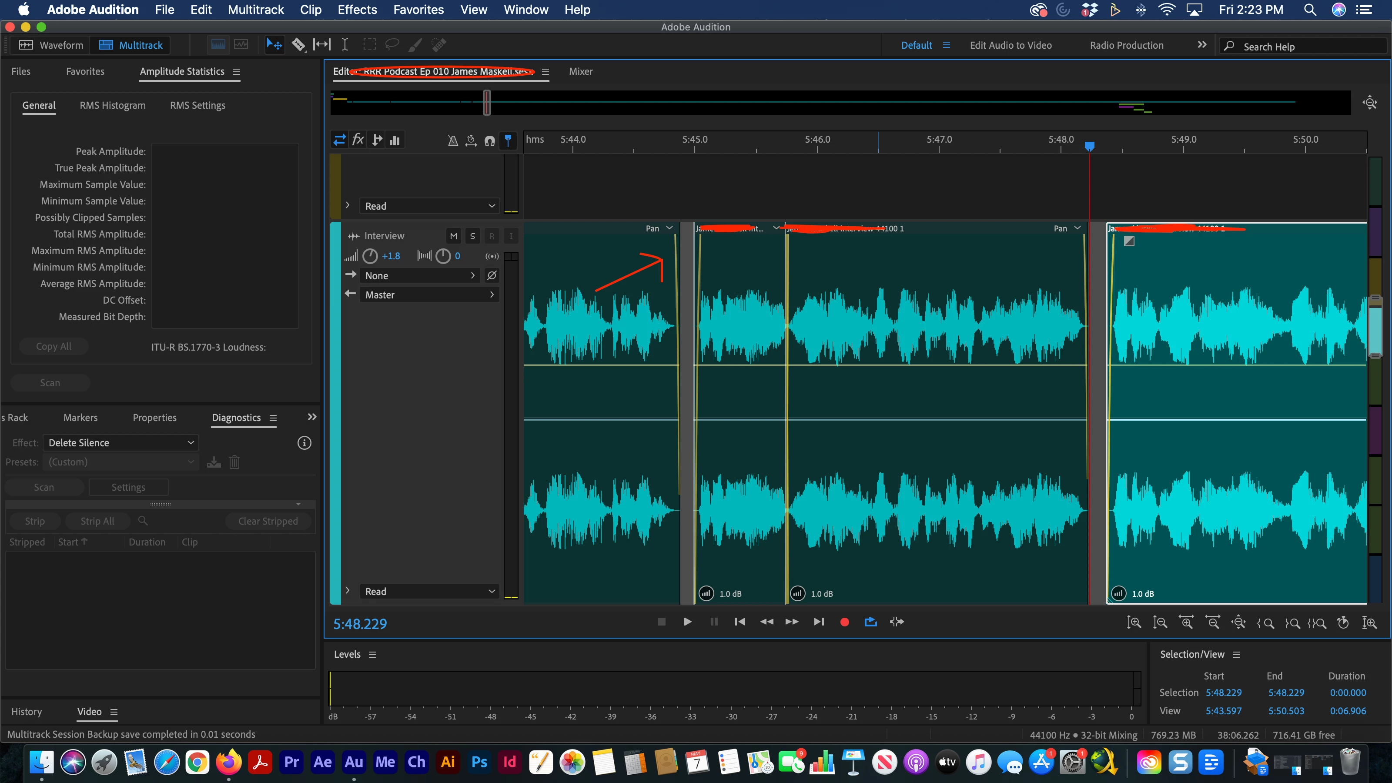The height and width of the screenshot is (783, 1392).
Task: Toggle the metronome icon
Action: click(x=453, y=141)
